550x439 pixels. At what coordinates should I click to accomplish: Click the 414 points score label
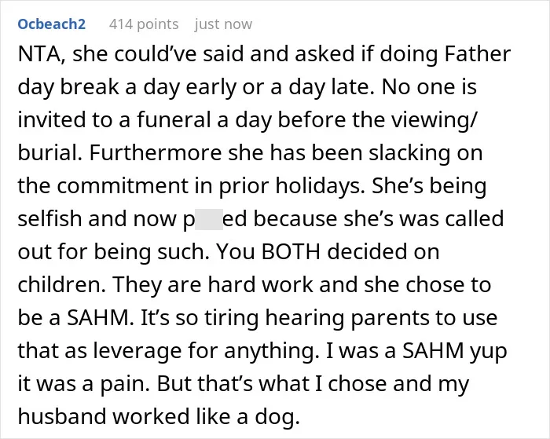pyautogui.click(x=144, y=24)
